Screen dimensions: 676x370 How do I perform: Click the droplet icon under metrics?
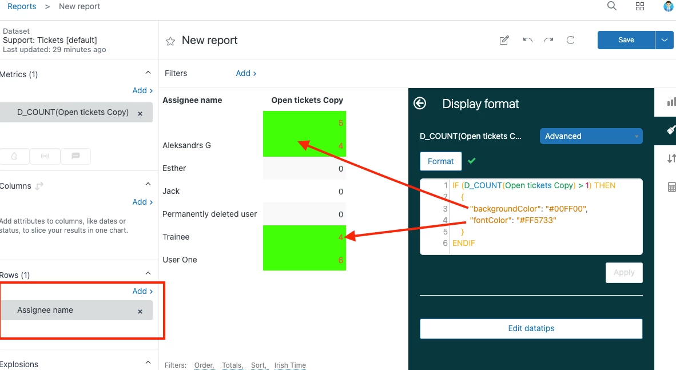[14, 156]
